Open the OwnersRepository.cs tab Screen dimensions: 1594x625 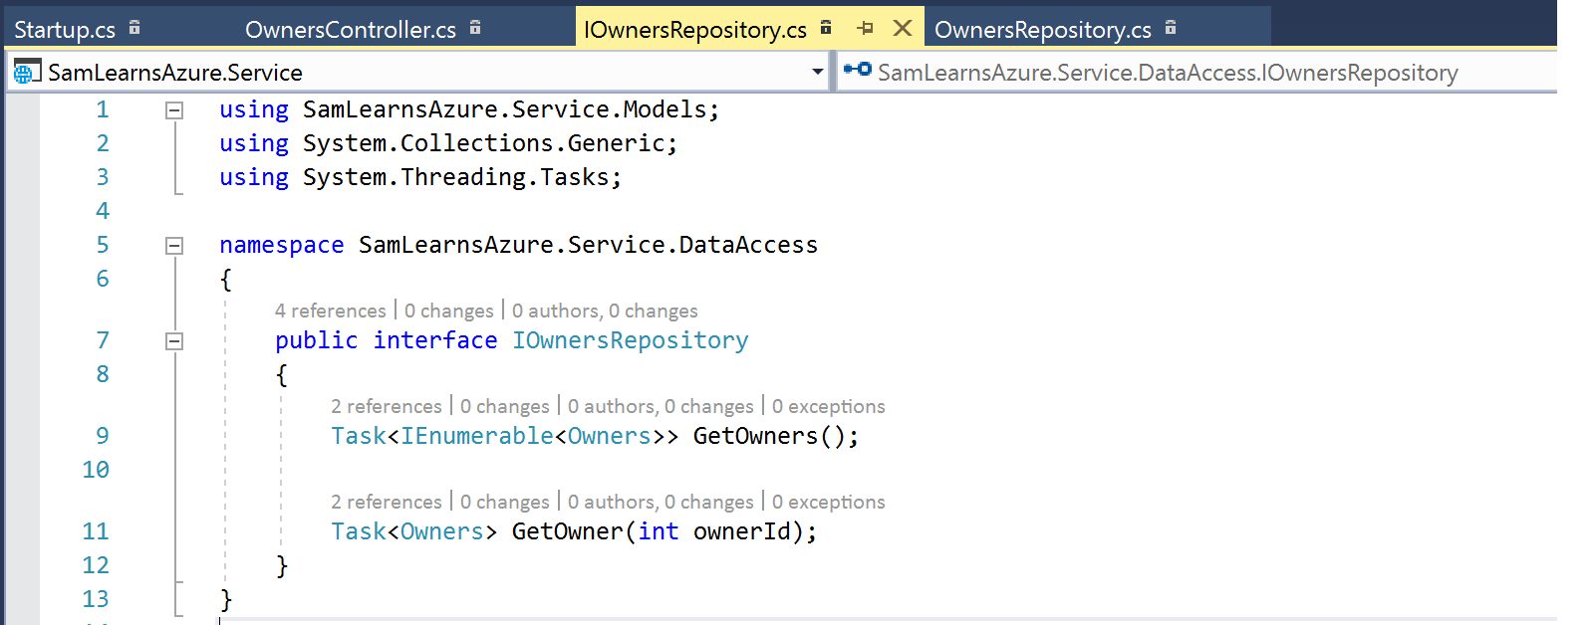[x=1042, y=30]
